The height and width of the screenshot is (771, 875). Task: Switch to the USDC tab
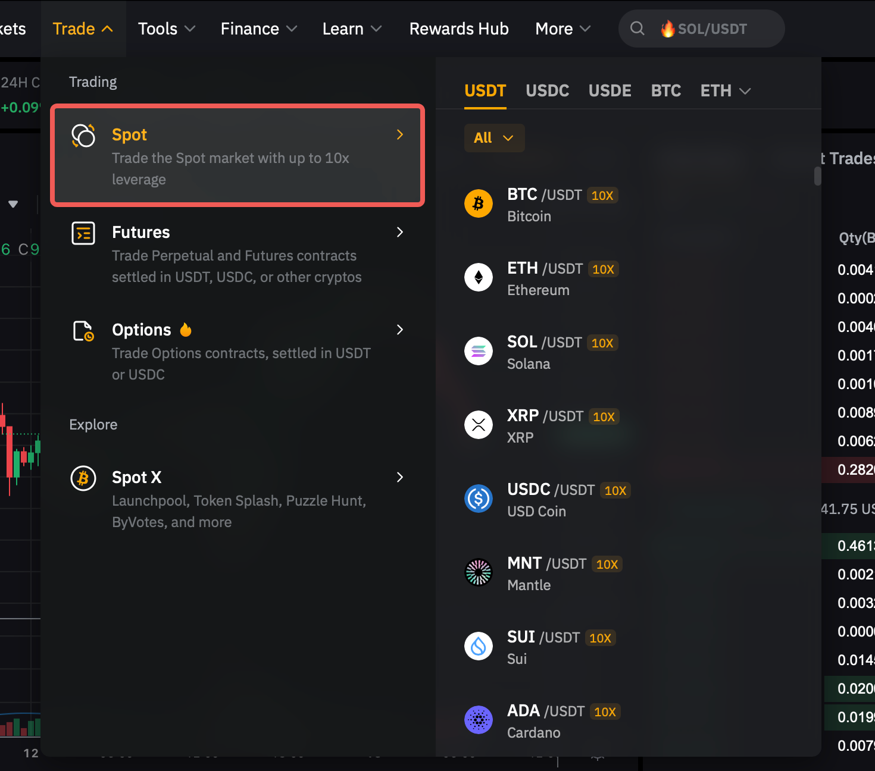pos(547,91)
